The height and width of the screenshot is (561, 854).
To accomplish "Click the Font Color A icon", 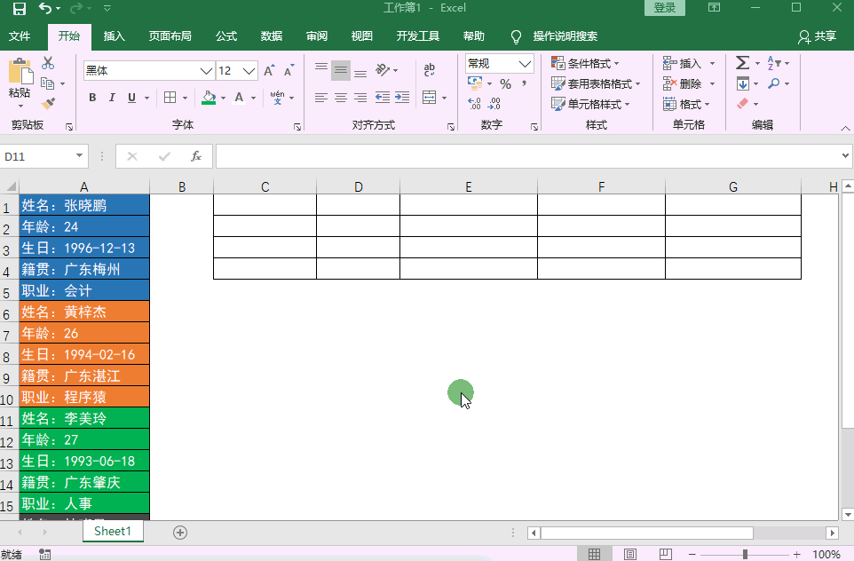I will click(x=239, y=98).
